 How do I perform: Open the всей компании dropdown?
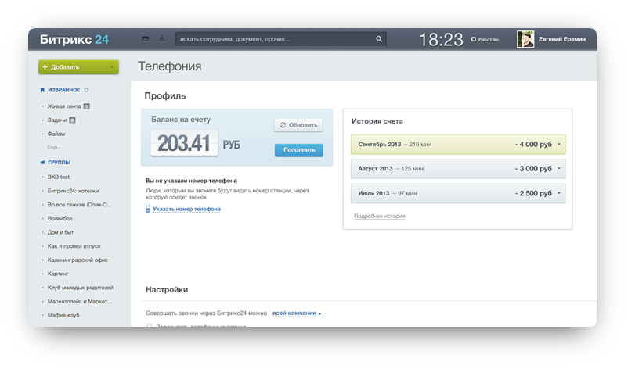pos(297,313)
